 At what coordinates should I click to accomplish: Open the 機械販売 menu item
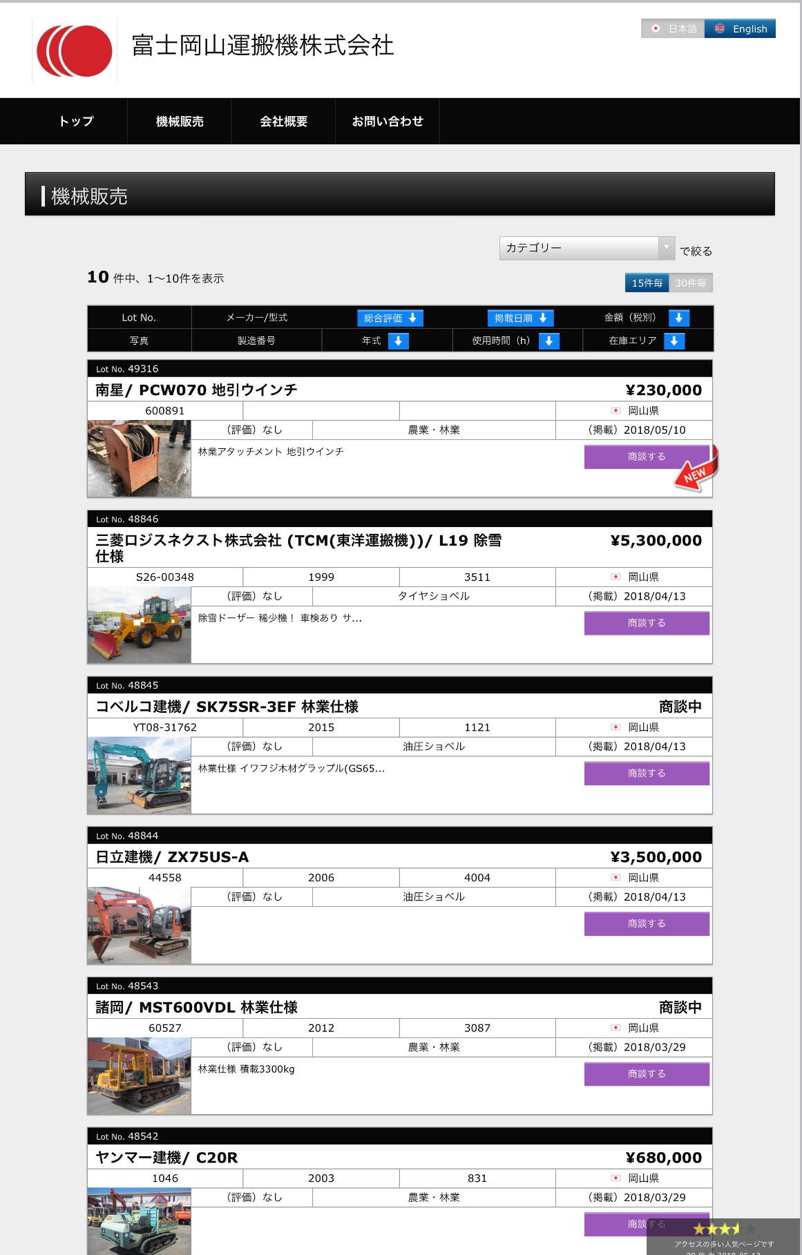click(x=180, y=122)
